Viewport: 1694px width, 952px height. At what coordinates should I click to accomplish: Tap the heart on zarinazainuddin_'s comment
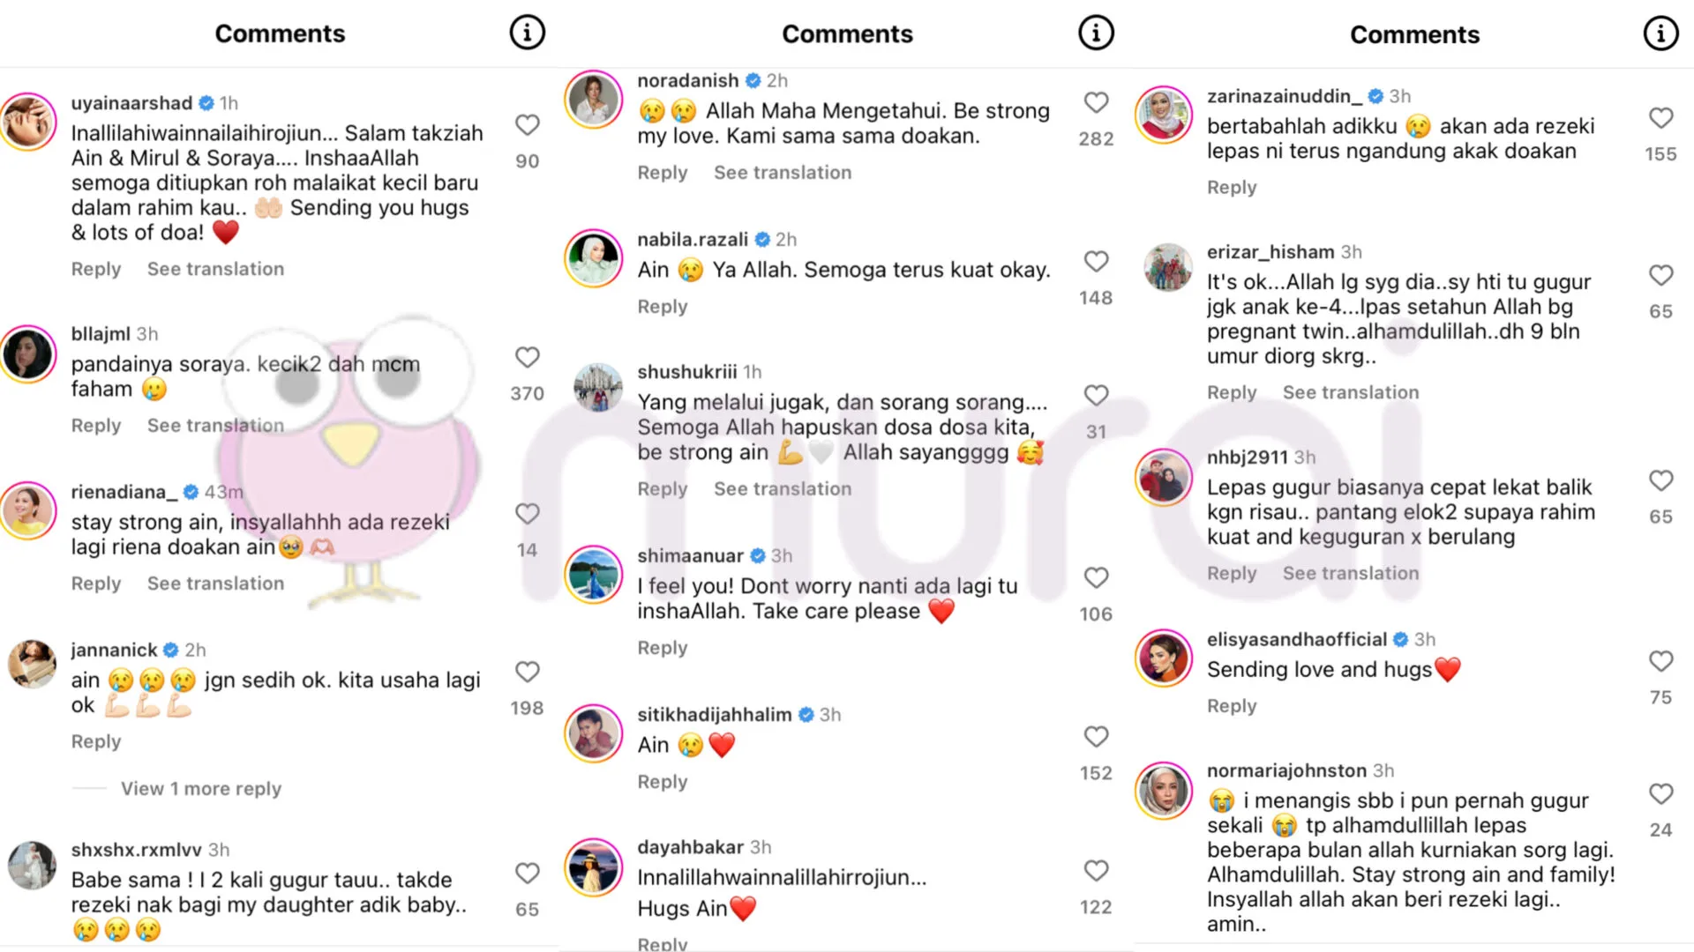(1660, 118)
